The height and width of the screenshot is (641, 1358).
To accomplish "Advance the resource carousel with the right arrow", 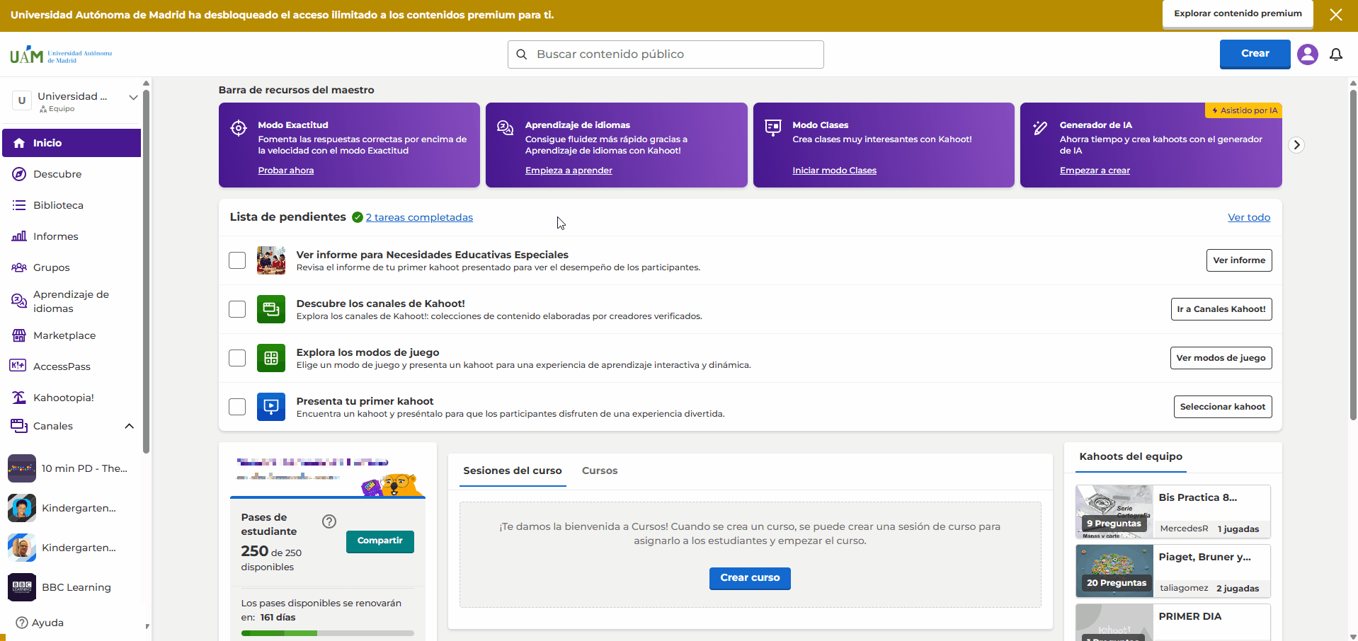I will 1296,145.
